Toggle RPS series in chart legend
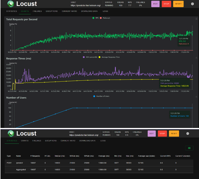The width and height of the screenshot is (199, 179). click(x=96, y=18)
